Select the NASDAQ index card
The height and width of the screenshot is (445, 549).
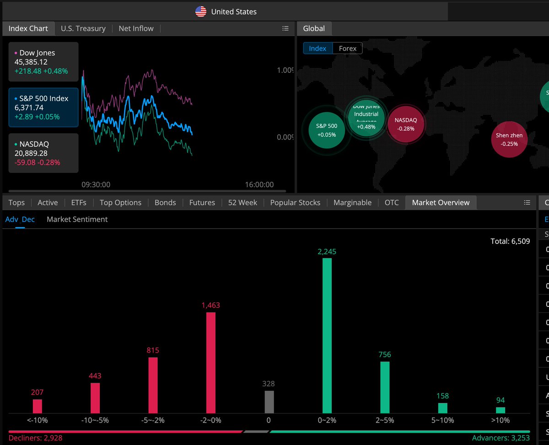[x=43, y=153]
